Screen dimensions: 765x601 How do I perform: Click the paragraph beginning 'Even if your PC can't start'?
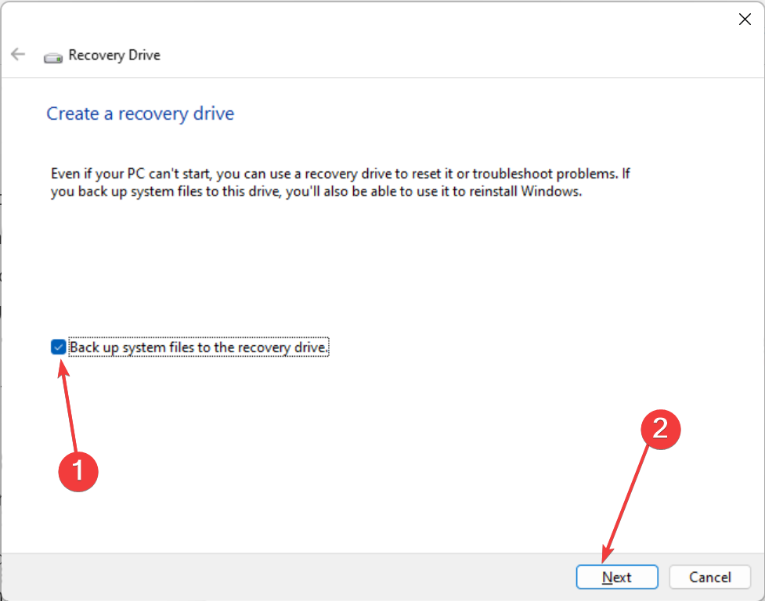point(341,182)
